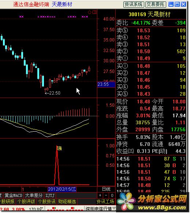The image size is (190, 213).
Task: Click the 股本 1.40亿 value
Action: pos(178,137)
